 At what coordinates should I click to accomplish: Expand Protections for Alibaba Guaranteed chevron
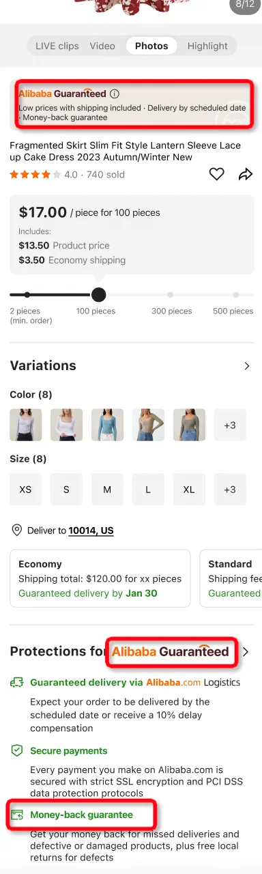(x=246, y=651)
